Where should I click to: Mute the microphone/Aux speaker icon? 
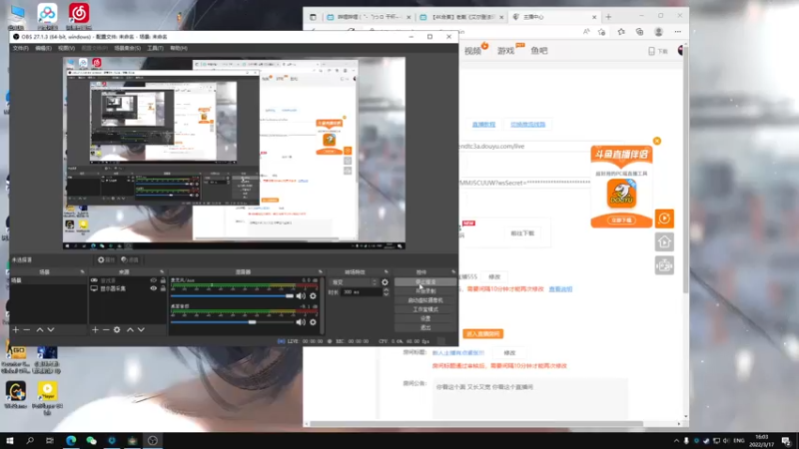(x=301, y=295)
